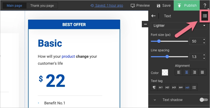Select center text alignment
This screenshot has height=108, width=210.
[187, 72]
